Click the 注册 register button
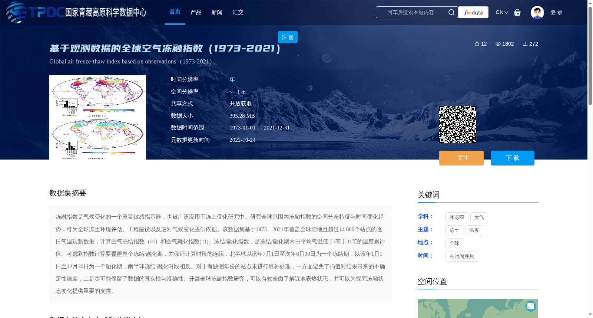Image resolution: width=593 pixels, height=318 pixels. pyautogui.click(x=288, y=37)
